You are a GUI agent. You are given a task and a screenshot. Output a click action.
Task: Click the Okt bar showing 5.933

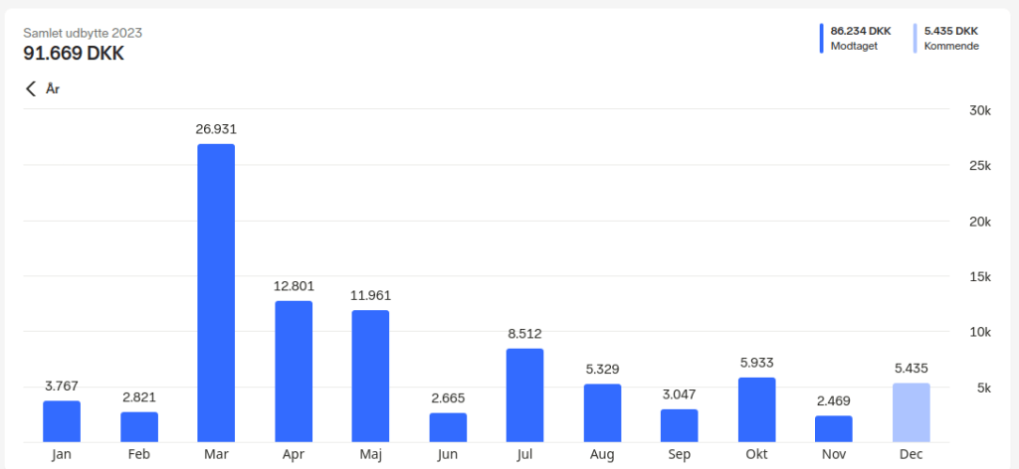tap(756, 409)
